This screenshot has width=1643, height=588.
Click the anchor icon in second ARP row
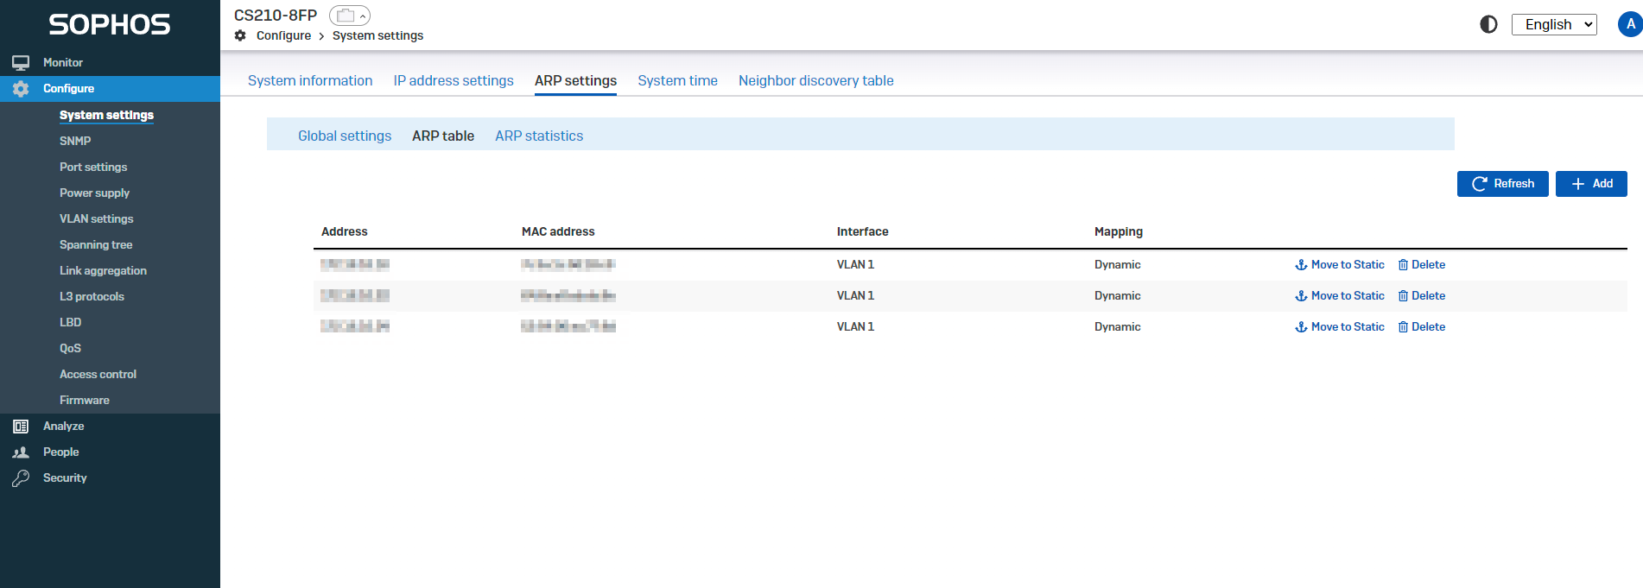point(1301,296)
